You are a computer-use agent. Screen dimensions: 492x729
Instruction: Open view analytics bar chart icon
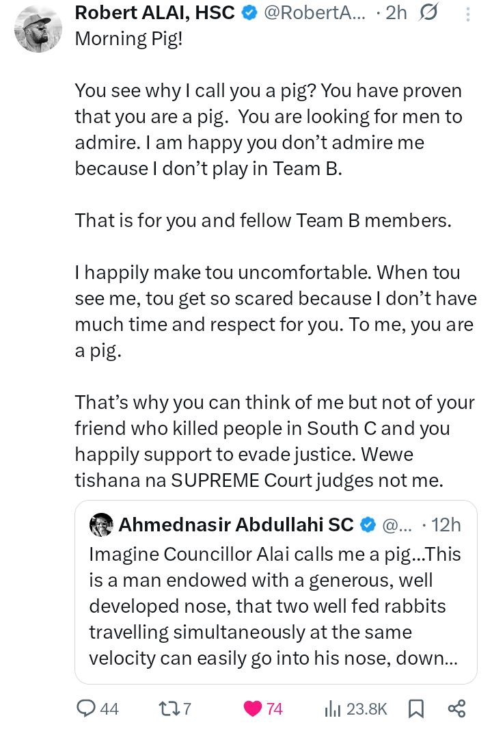click(333, 708)
